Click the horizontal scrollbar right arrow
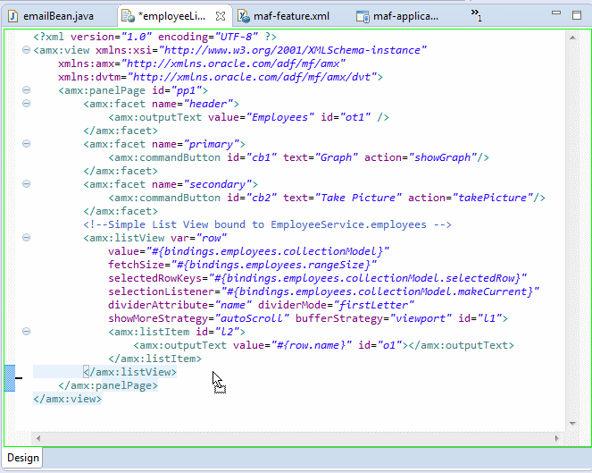This screenshot has height=473, width=592. 557,438
